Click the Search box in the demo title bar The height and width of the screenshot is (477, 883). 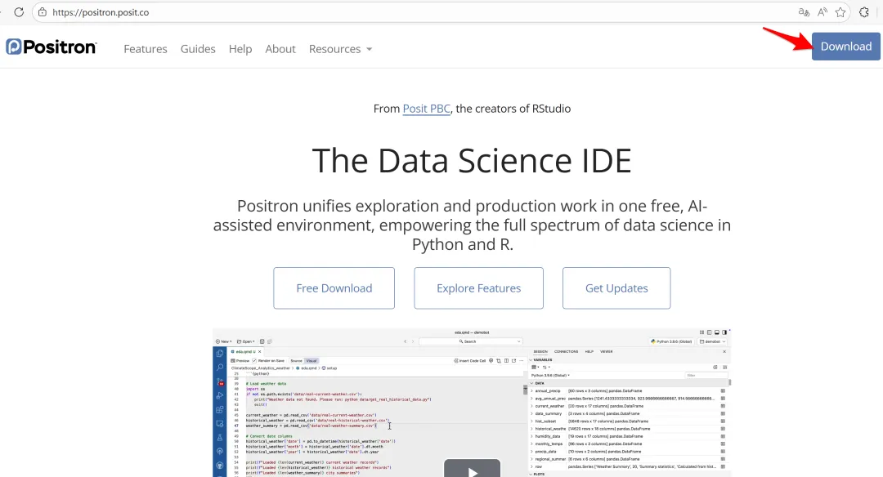click(x=470, y=341)
